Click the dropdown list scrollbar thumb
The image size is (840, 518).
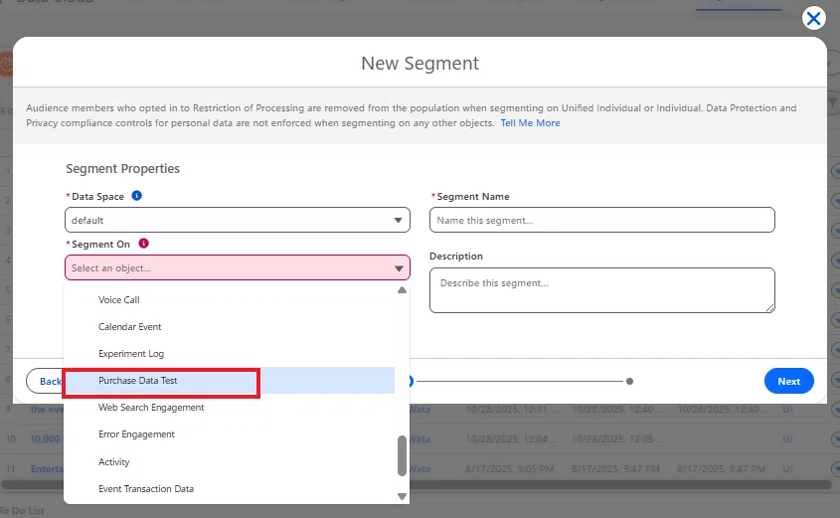point(402,456)
